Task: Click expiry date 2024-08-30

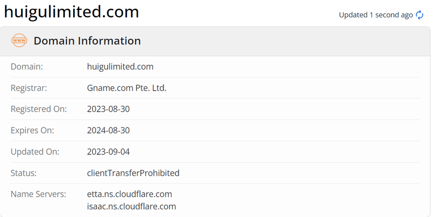Action: (x=108, y=130)
